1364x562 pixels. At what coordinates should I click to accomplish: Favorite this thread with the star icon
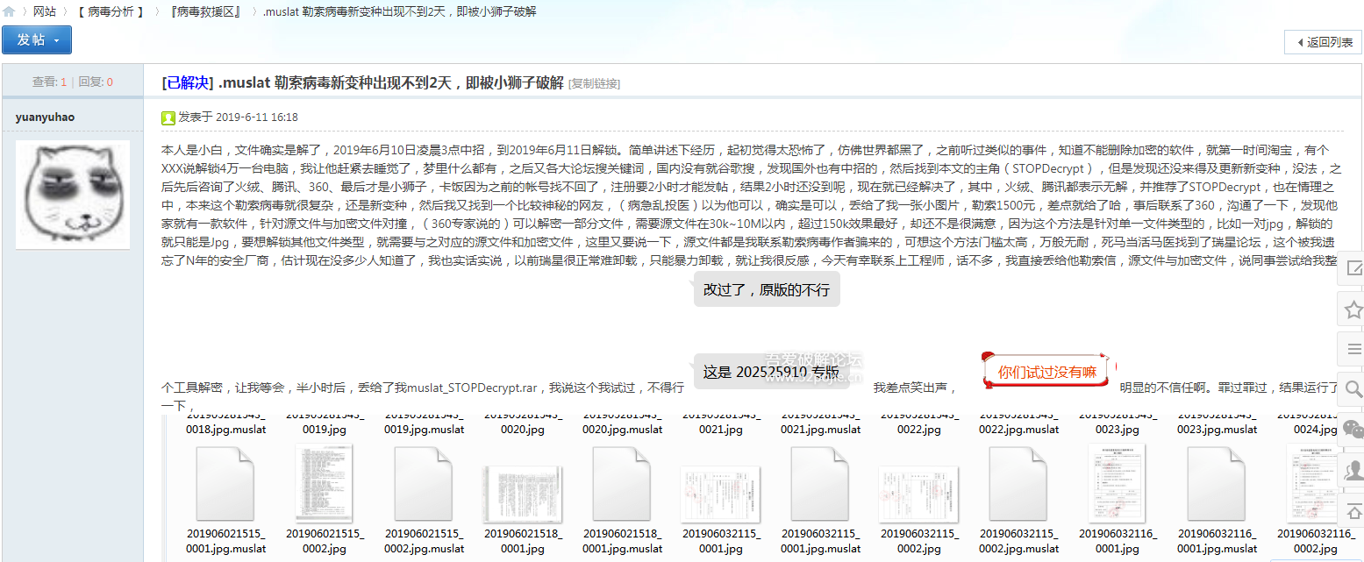coord(1353,309)
